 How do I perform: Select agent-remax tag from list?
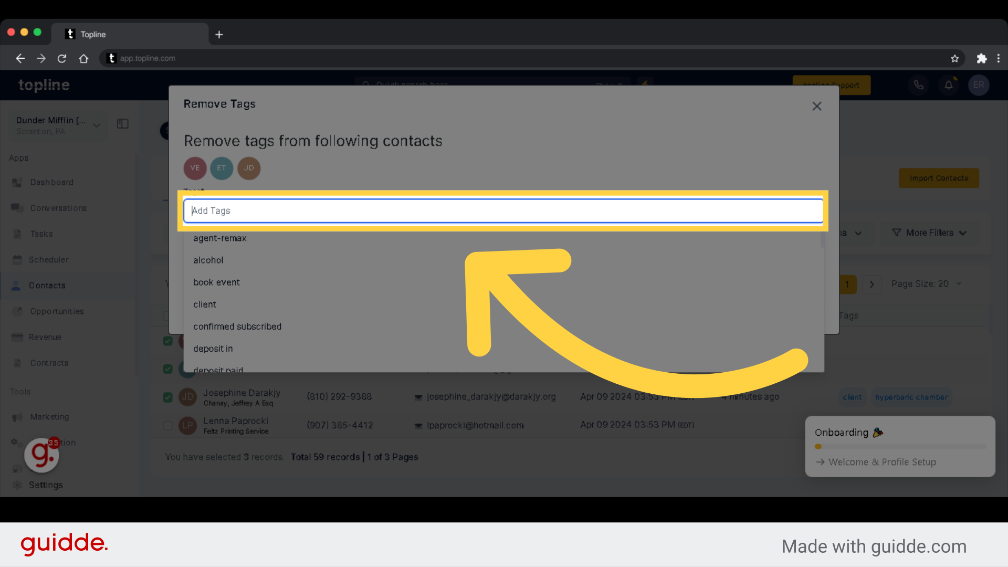click(219, 237)
